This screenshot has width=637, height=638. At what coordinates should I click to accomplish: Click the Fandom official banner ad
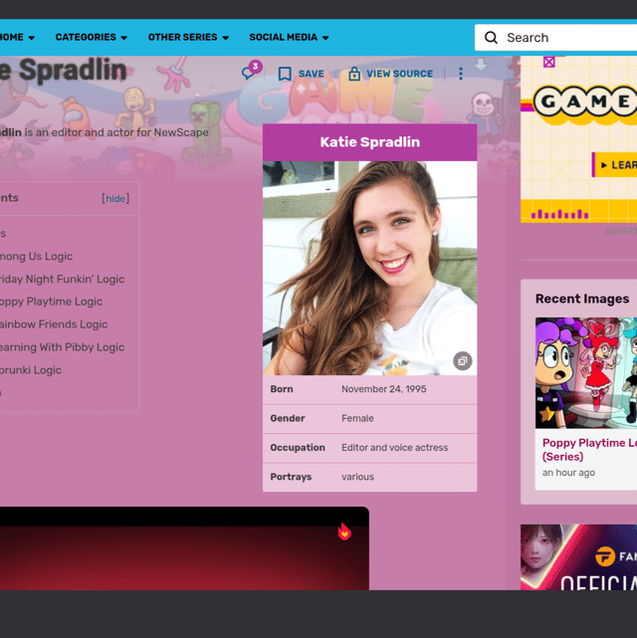(x=579, y=557)
